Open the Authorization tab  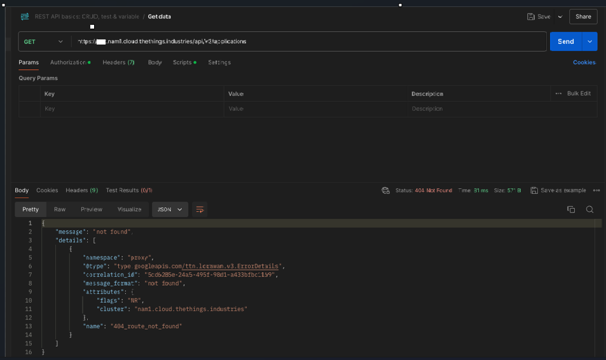tap(69, 62)
